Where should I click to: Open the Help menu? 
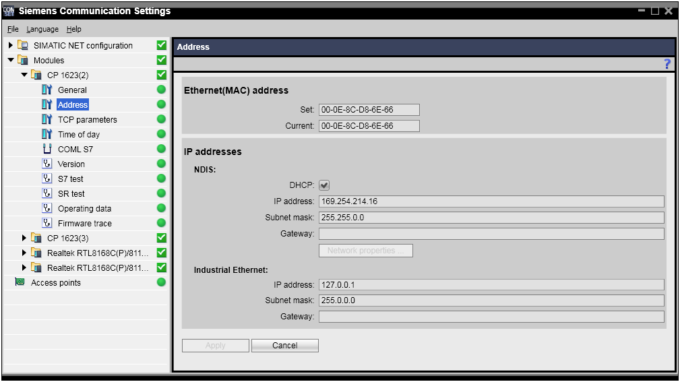click(x=73, y=29)
